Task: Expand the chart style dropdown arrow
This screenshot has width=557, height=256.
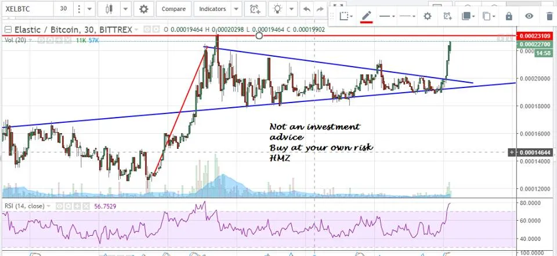Action: (125, 9)
